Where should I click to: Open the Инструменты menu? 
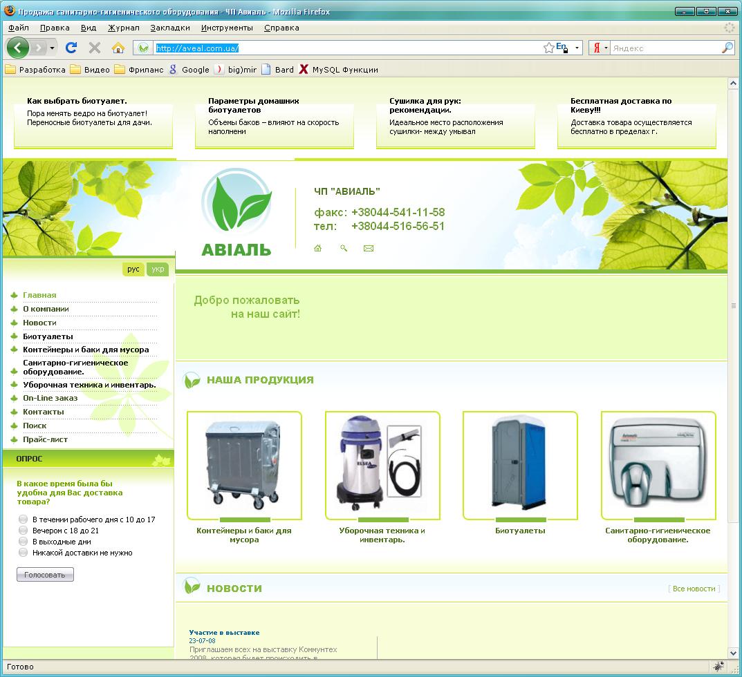pyautogui.click(x=227, y=28)
